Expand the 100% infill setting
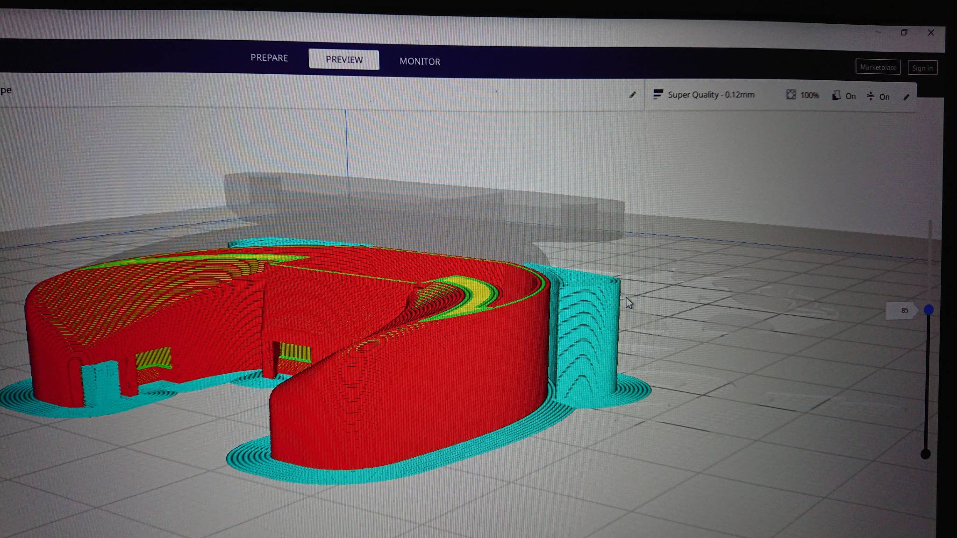This screenshot has height=538, width=957. [809, 95]
